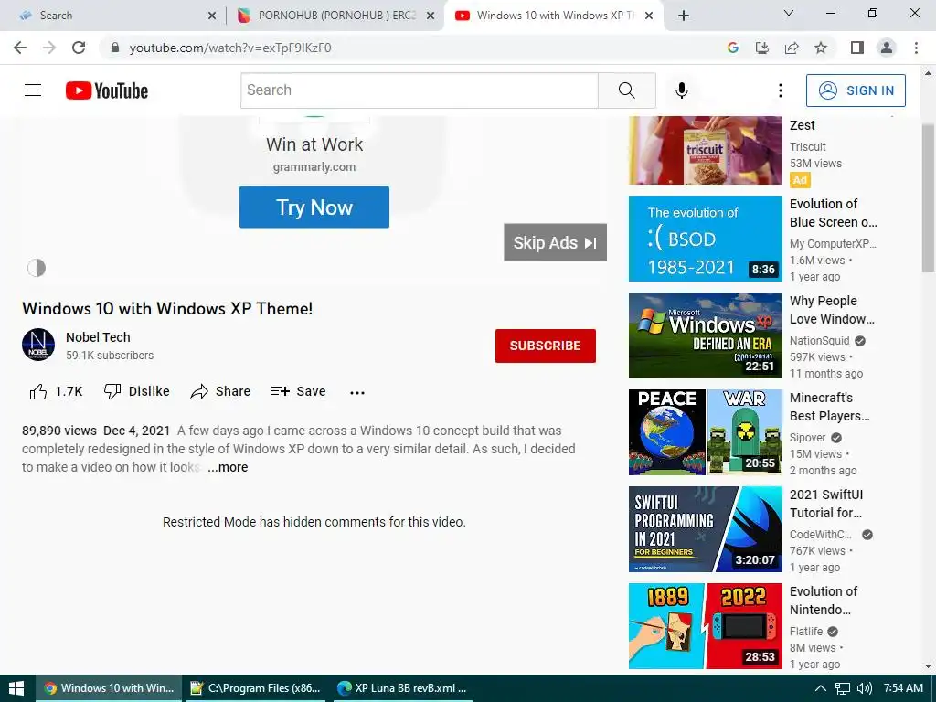
Task: Click the 2021 SwiftUI Tutorial title
Action: click(x=826, y=504)
